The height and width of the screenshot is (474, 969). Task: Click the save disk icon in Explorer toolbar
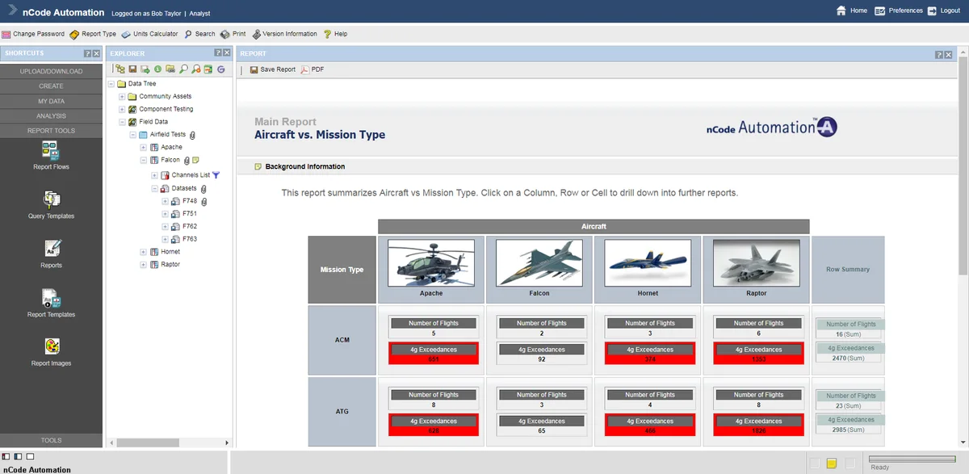132,69
